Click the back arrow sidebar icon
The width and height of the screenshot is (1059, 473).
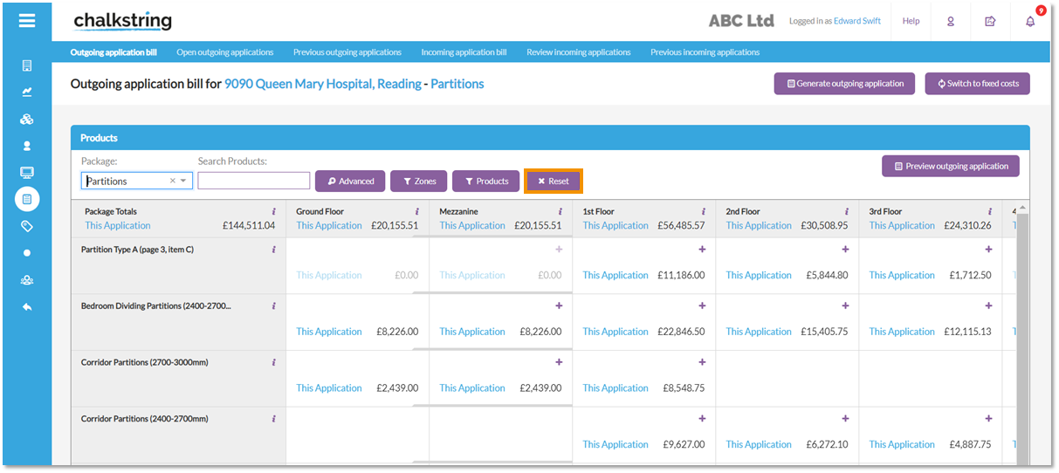27,307
